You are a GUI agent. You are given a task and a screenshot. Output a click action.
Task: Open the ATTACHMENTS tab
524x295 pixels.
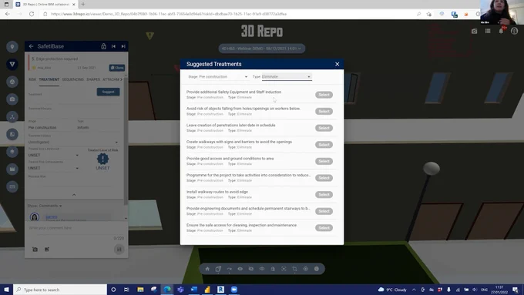click(x=111, y=79)
